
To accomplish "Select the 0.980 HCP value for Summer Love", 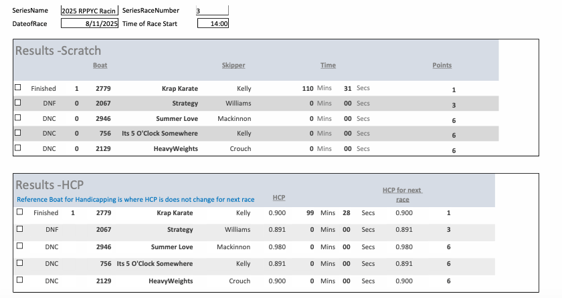I will click(x=276, y=247).
